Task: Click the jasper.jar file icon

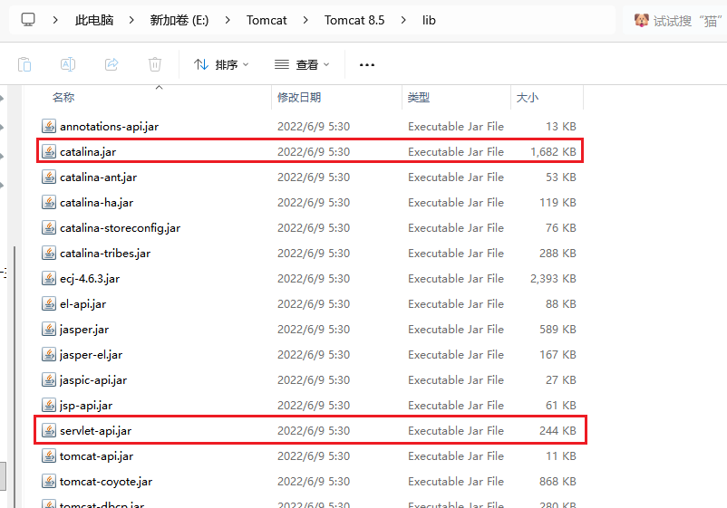Action: click(x=49, y=330)
